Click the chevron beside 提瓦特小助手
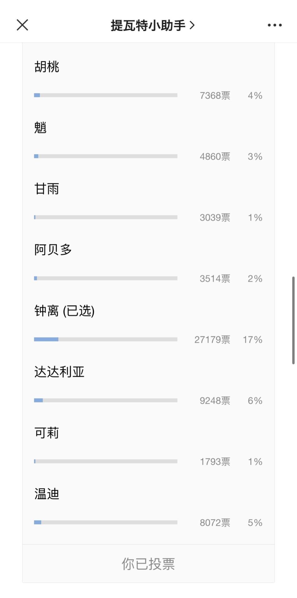 192,25
